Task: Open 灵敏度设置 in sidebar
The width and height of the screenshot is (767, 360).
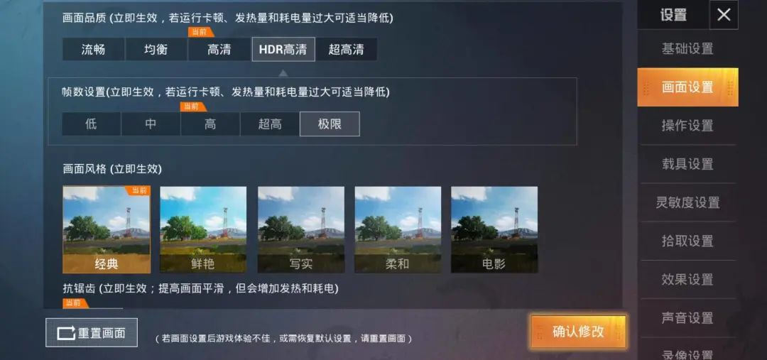Action: coord(687,202)
